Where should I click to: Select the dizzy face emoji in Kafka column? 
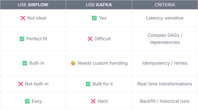coord(73,63)
